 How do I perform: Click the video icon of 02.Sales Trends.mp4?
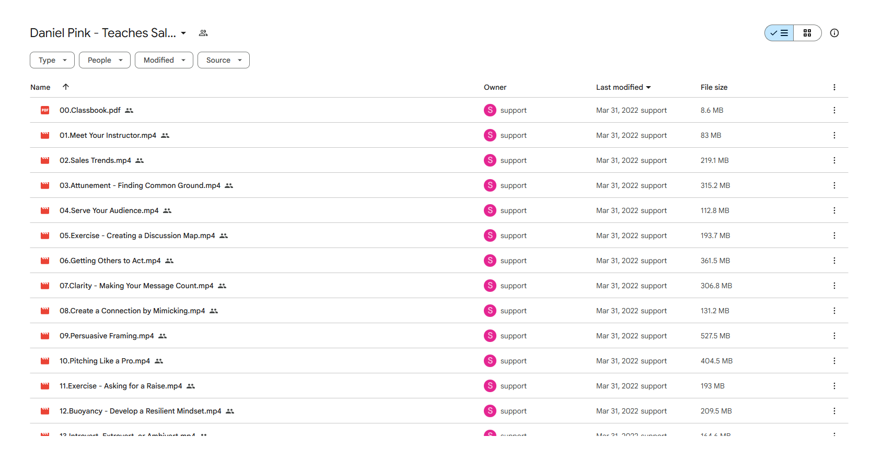tap(45, 160)
